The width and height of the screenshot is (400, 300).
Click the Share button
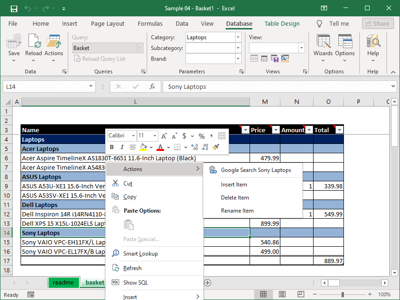click(378, 23)
